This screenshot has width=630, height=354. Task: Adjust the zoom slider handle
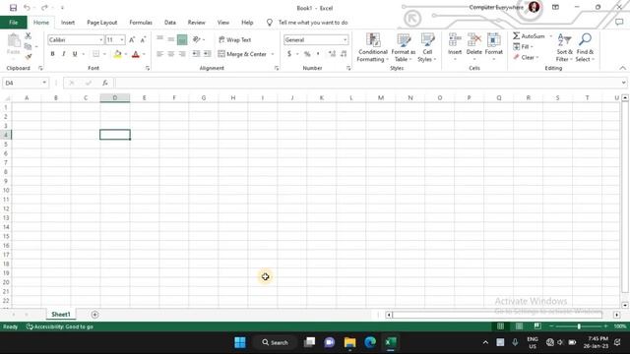pos(579,326)
